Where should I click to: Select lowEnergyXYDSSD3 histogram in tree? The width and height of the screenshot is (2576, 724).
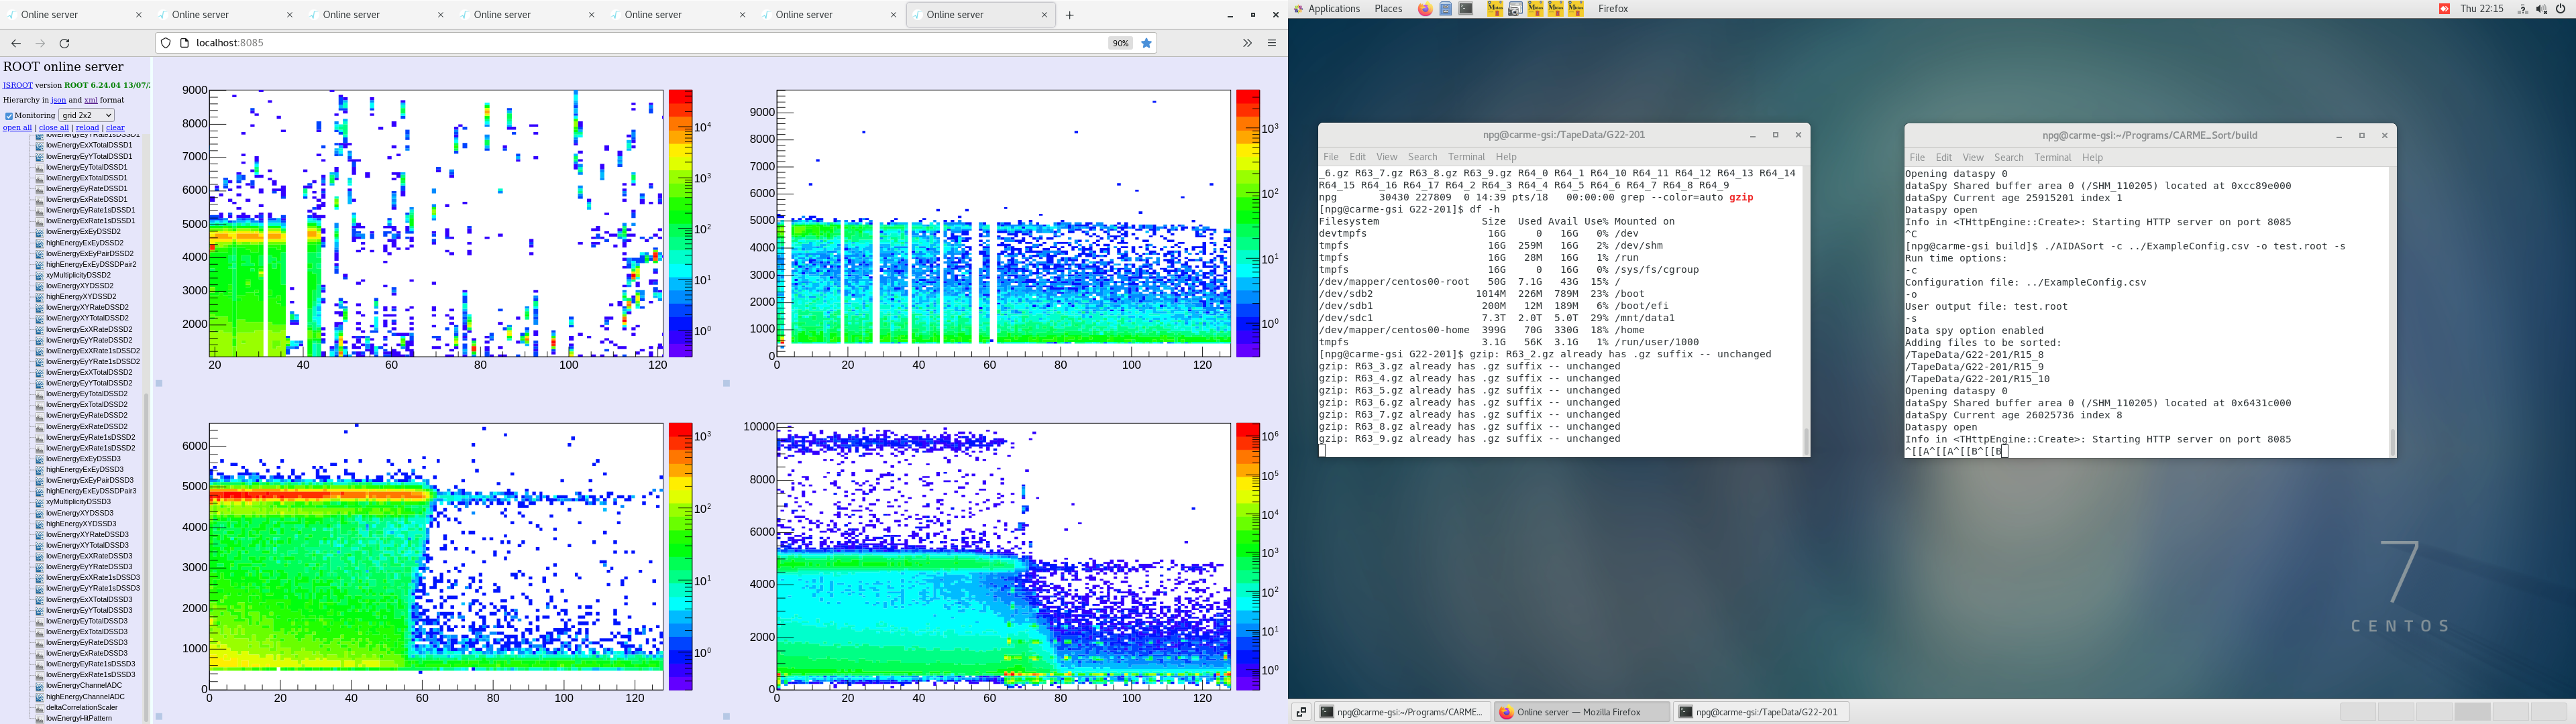(79, 513)
